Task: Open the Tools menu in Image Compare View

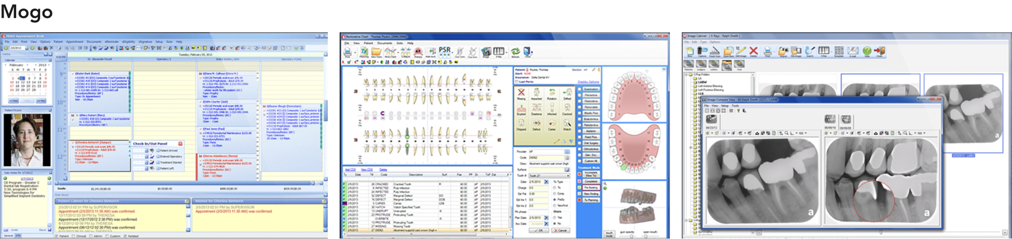Action: pos(735,106)
